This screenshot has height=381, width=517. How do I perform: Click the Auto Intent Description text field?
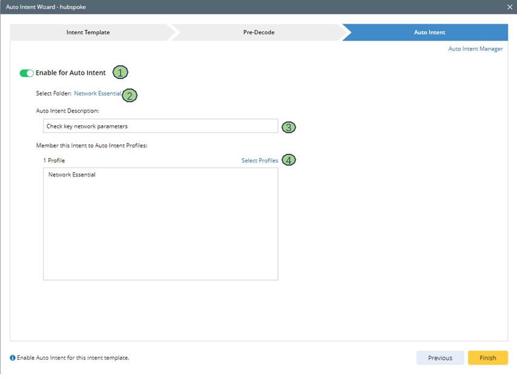click(160, 126)
